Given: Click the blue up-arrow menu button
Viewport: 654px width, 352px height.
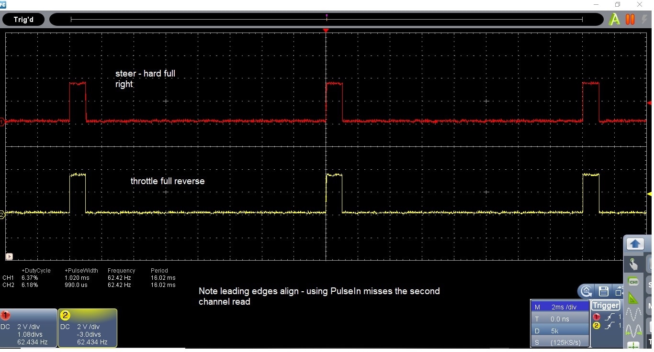Looking at the screenshot, I should click(635, 244).
